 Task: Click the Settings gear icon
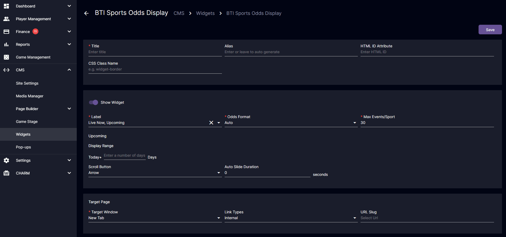coord(6,160)
